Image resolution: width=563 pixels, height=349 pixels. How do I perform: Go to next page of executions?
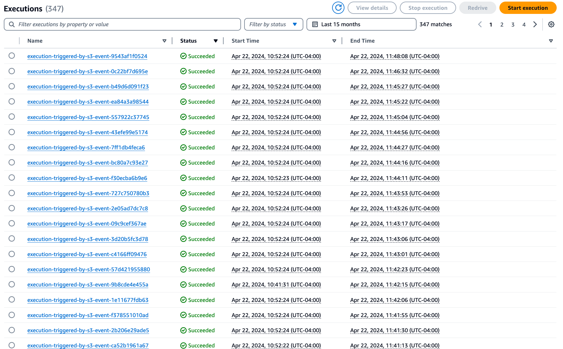pyautogui.click(x=535, y=24)
